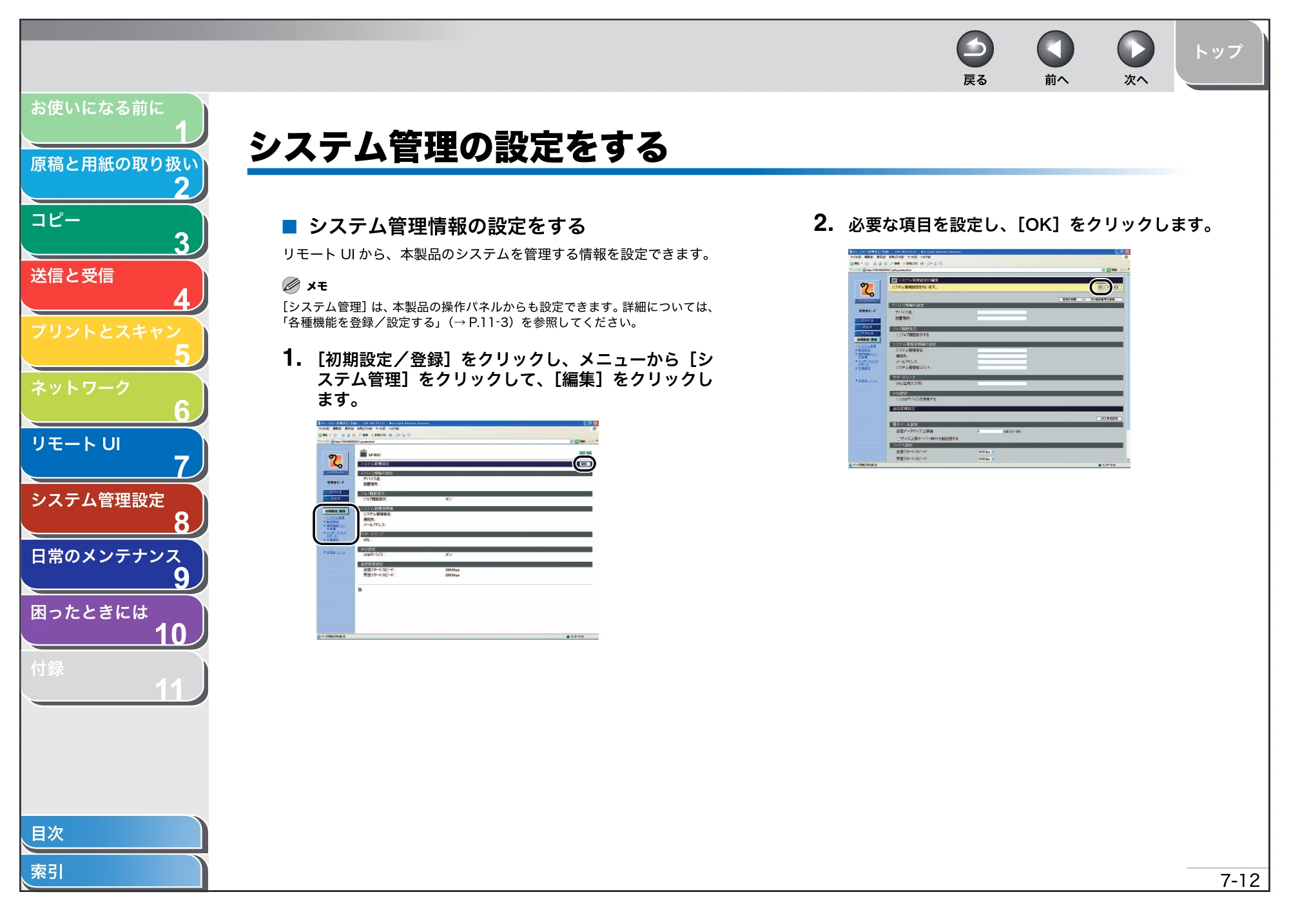Viewport: 1289px width, 912px height.
Task: Go to chapter 9 日常のメンテナンス tab
Action: click(x=113, y=566)
